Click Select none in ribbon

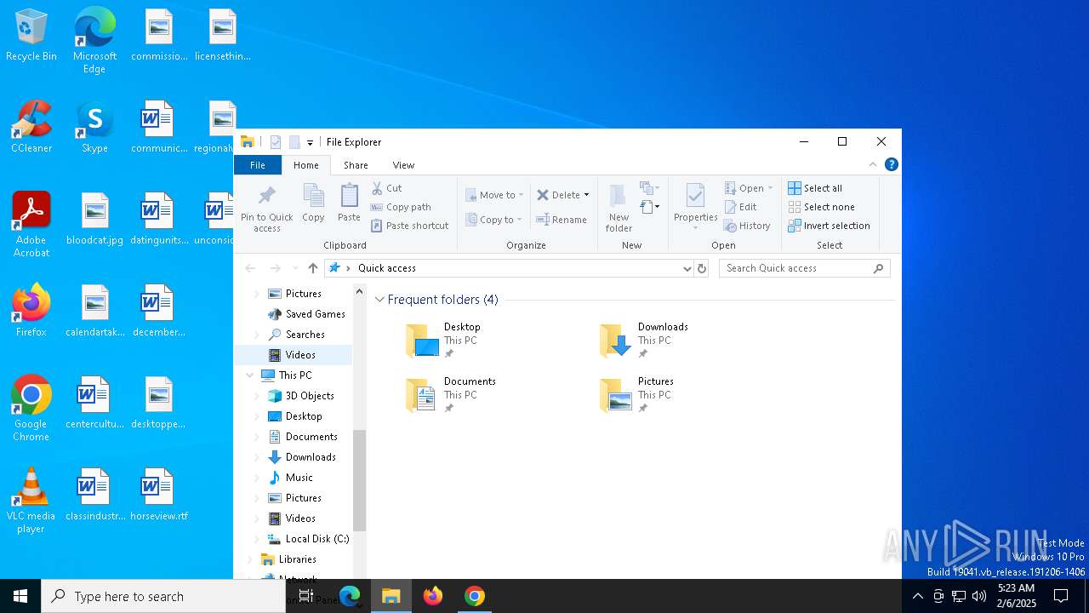821,207
